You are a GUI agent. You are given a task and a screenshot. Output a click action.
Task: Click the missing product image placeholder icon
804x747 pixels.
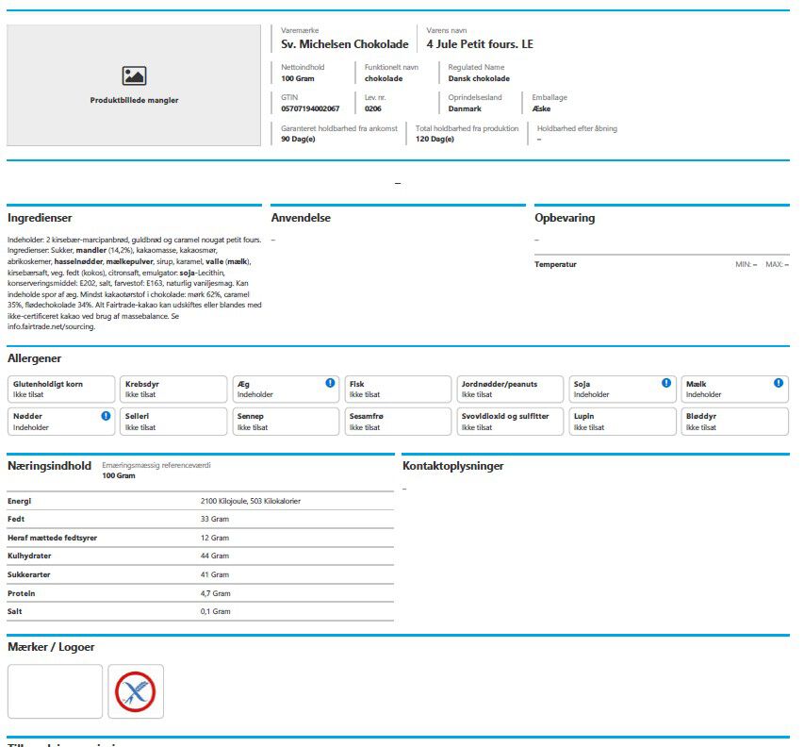pos(135,76)
